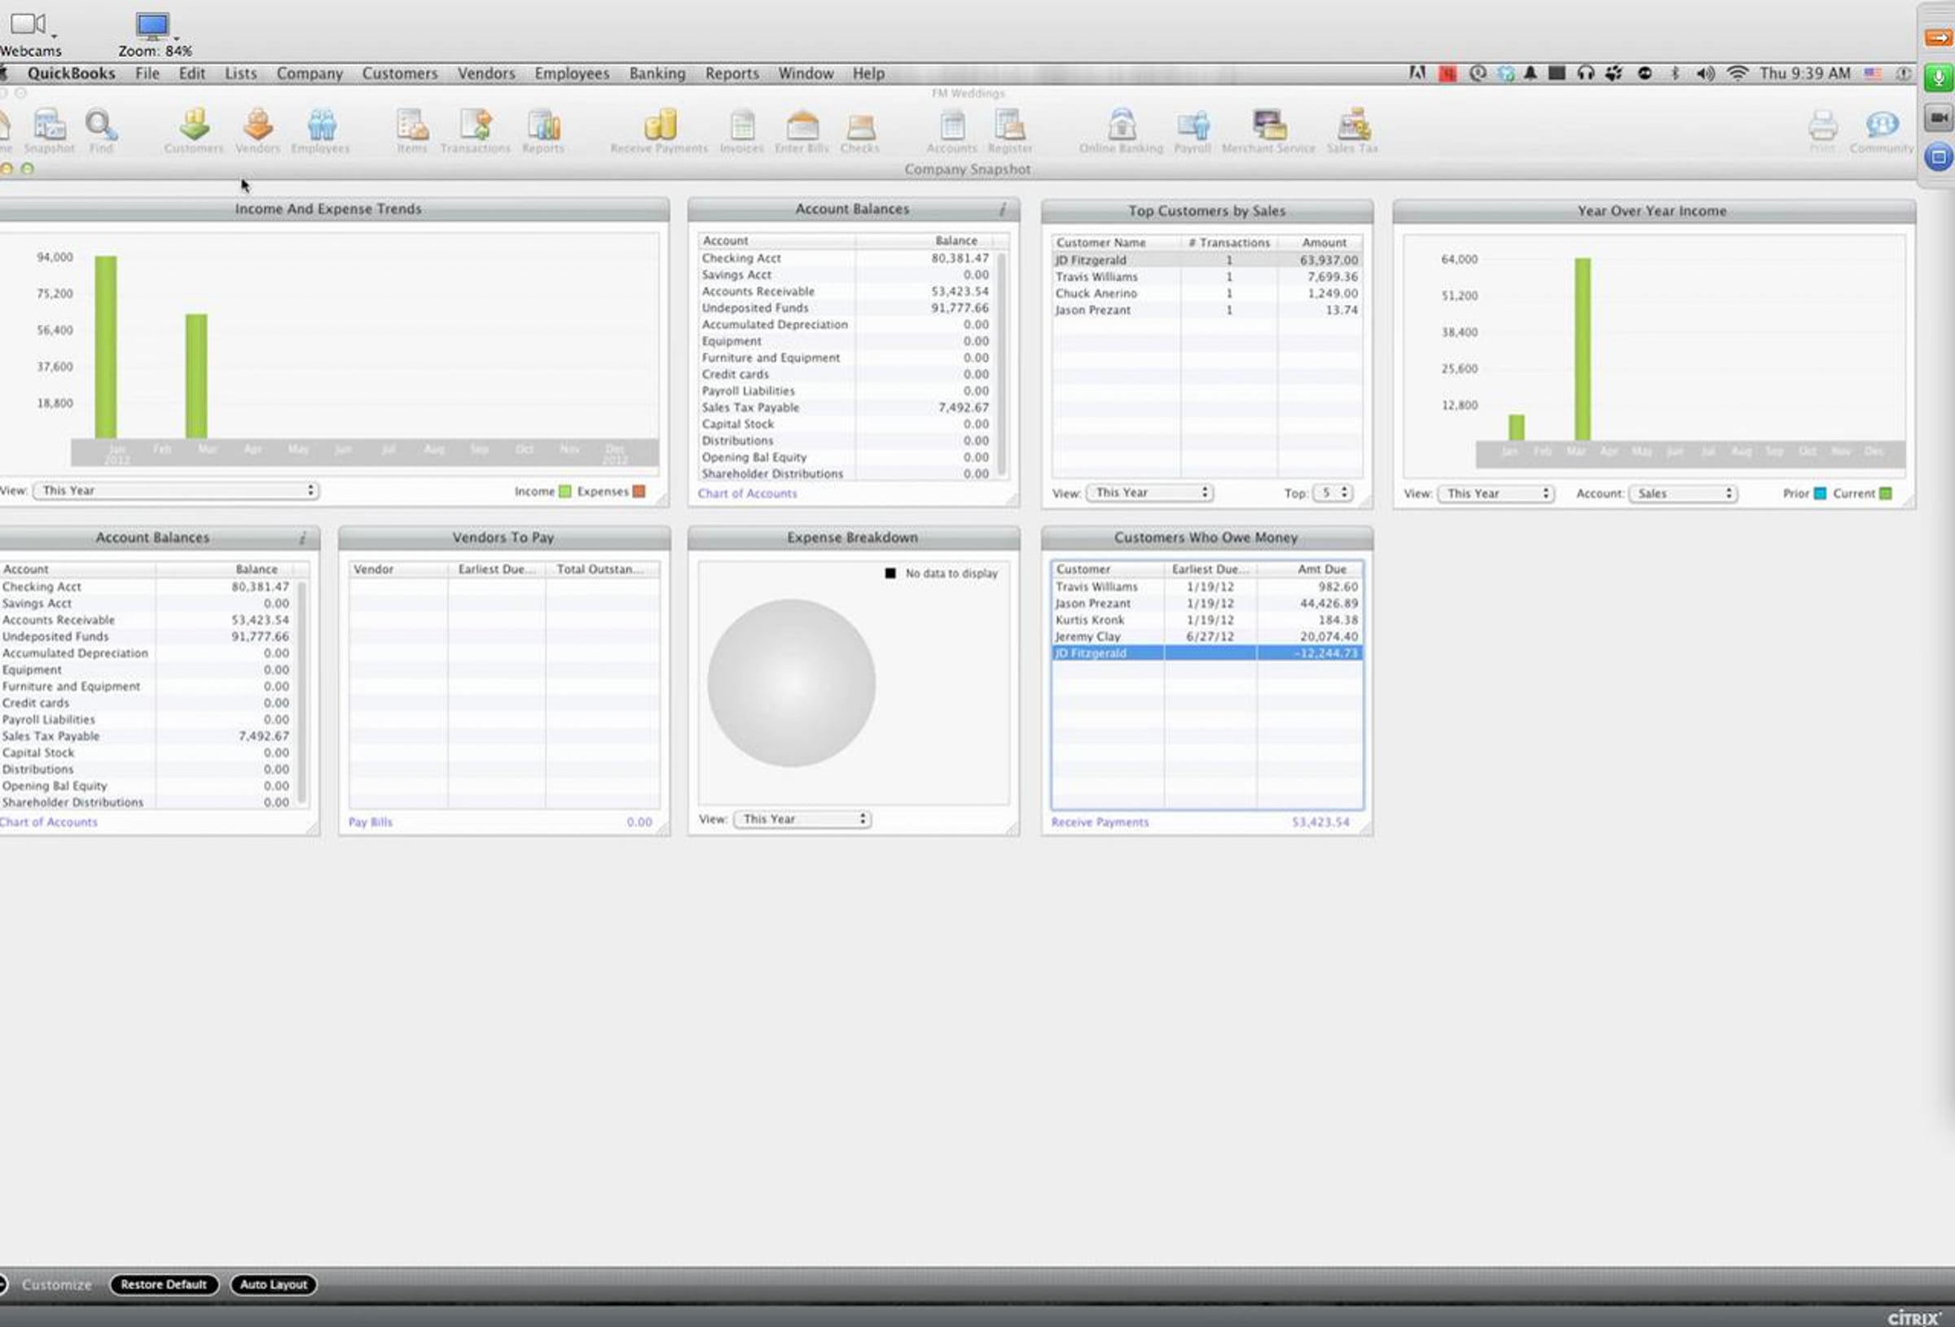
Task: Open the View dropdown under Income And Expense Trends
Action: click(176, 490)
